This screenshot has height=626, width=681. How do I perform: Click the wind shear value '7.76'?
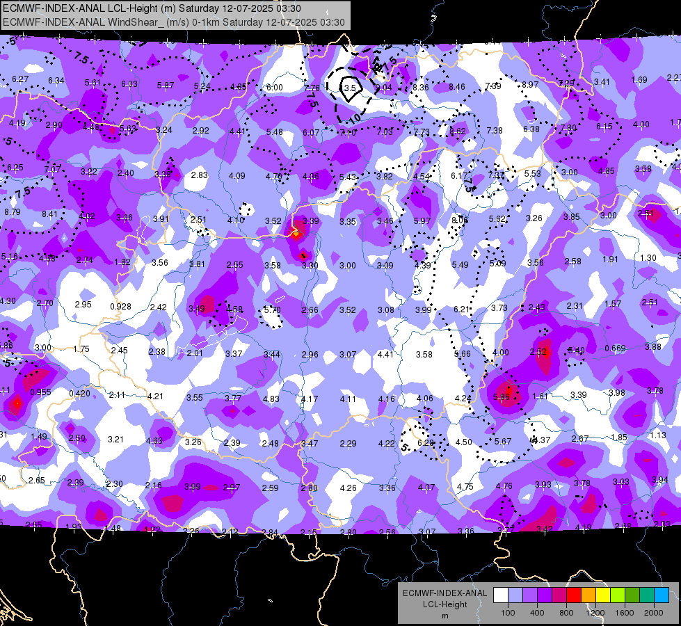312,88
